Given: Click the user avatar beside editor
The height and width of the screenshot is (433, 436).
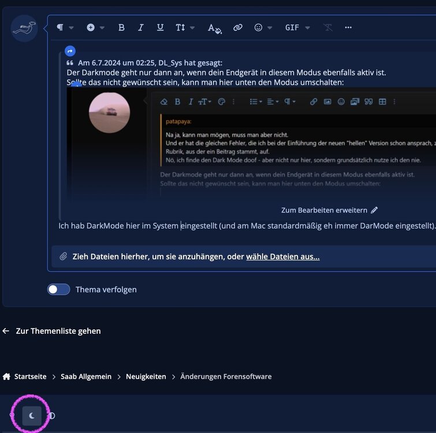Looking at the screenshot, I should 24,28.
